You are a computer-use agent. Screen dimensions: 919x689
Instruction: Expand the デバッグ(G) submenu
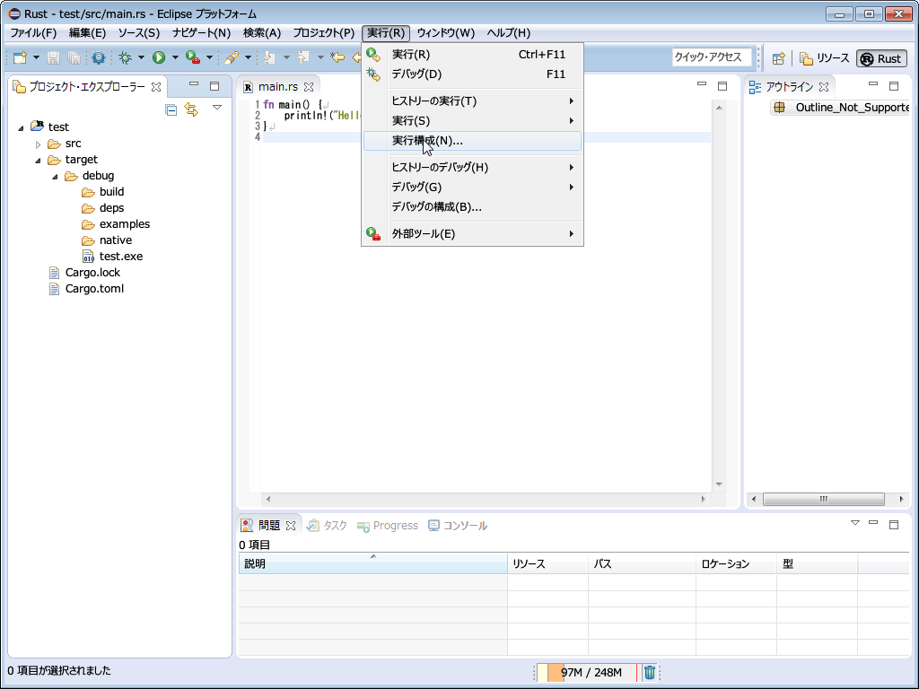click(472, 188)
